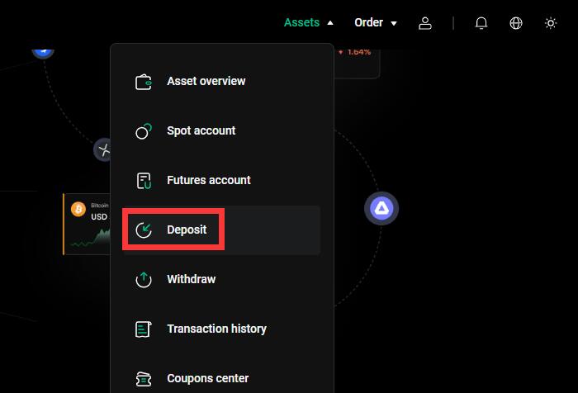578x393 pixels.
Task: Collapse the Assets dropdown arrow
Action: (330, 23)
